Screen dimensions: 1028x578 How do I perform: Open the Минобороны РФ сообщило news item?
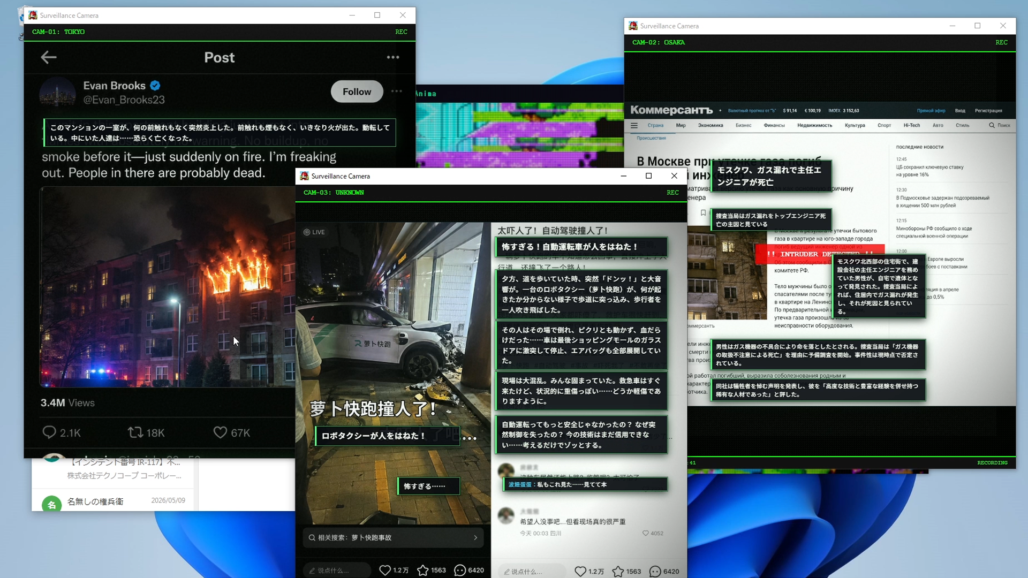point(934,232)
